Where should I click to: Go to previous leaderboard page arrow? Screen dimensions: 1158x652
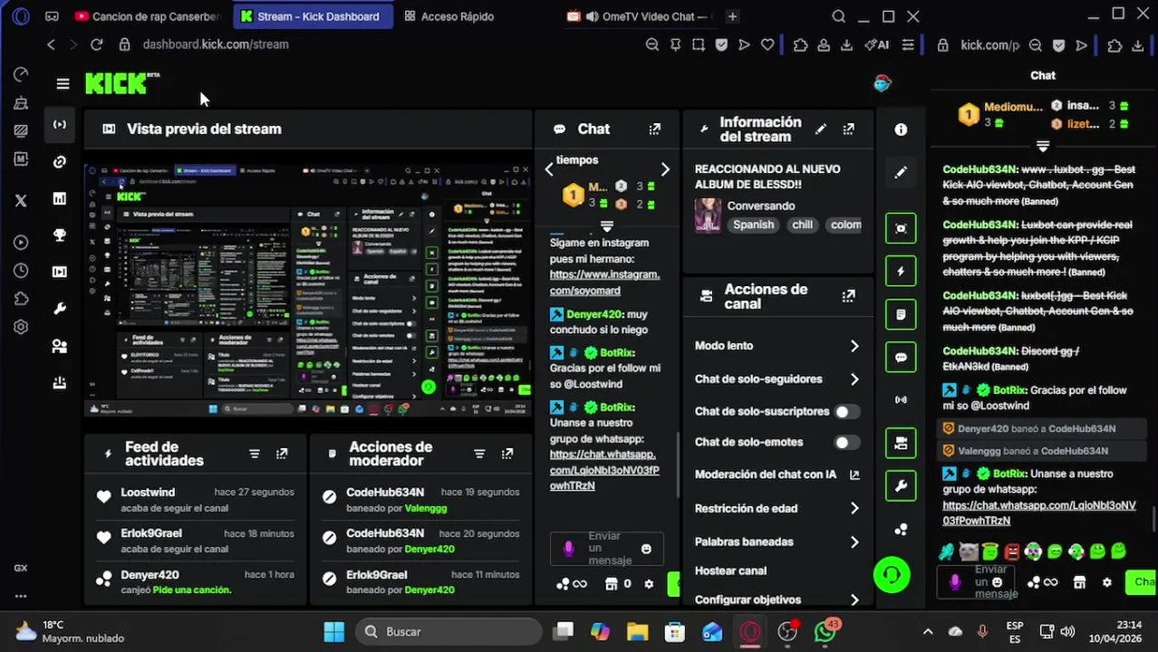548,169
